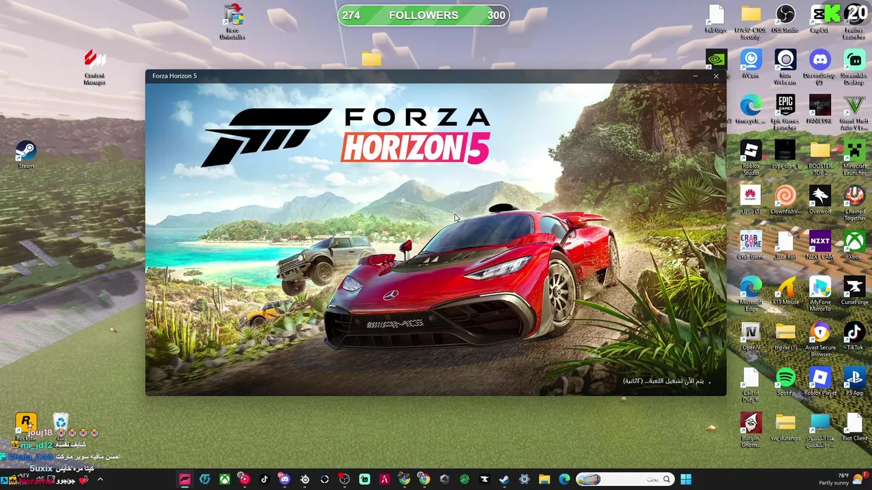Viewport: 872px width, 490px height.
Task: Launch iVCam from the desktop
Action: pos(751,65)
